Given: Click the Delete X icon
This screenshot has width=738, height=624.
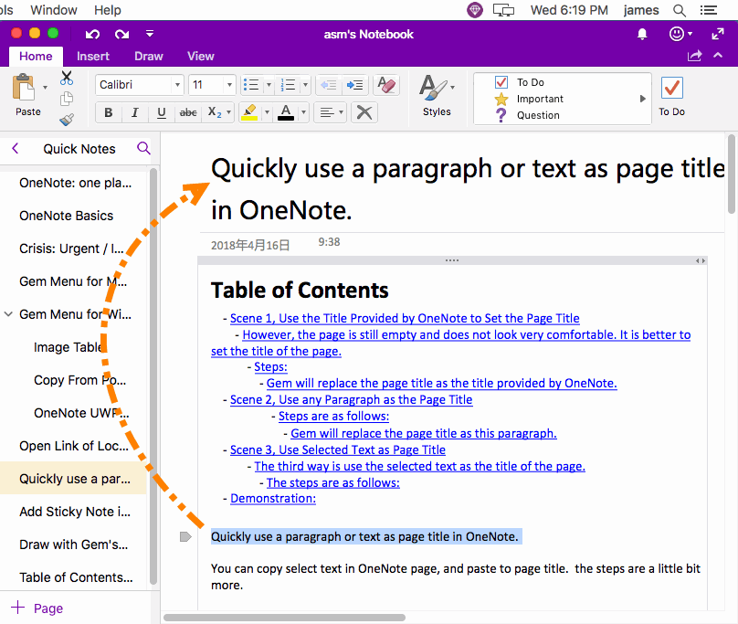Looking at the screenshot, I should [364, 112].
